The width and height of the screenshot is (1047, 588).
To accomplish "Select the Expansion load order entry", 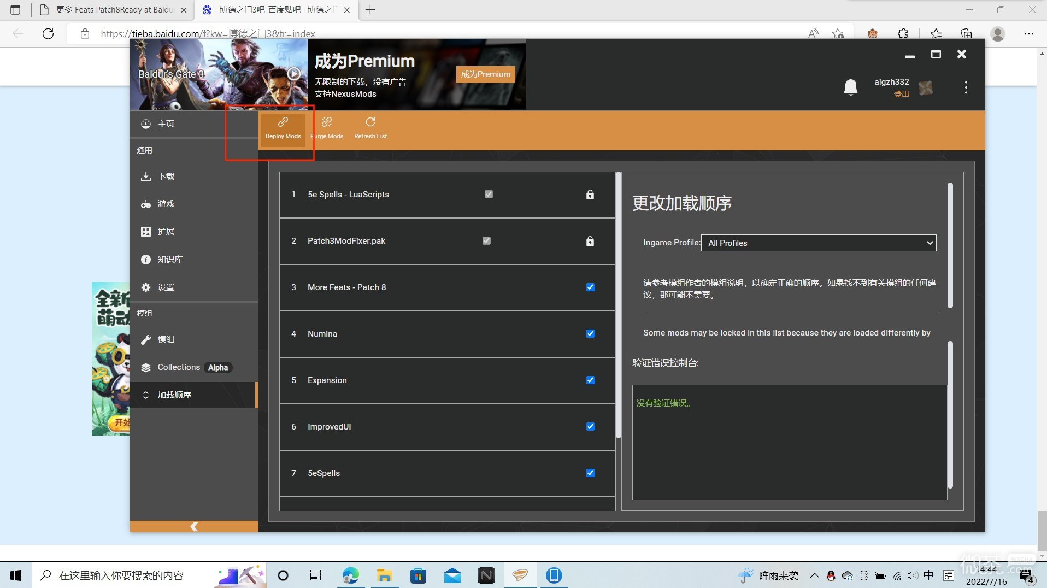I will pyautogui.click(x=447, y=380).
